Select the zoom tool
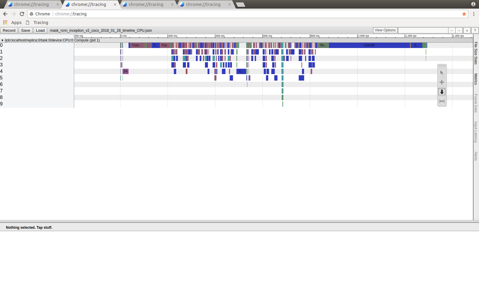Screen dimensions: 479x304 point(442,92)
